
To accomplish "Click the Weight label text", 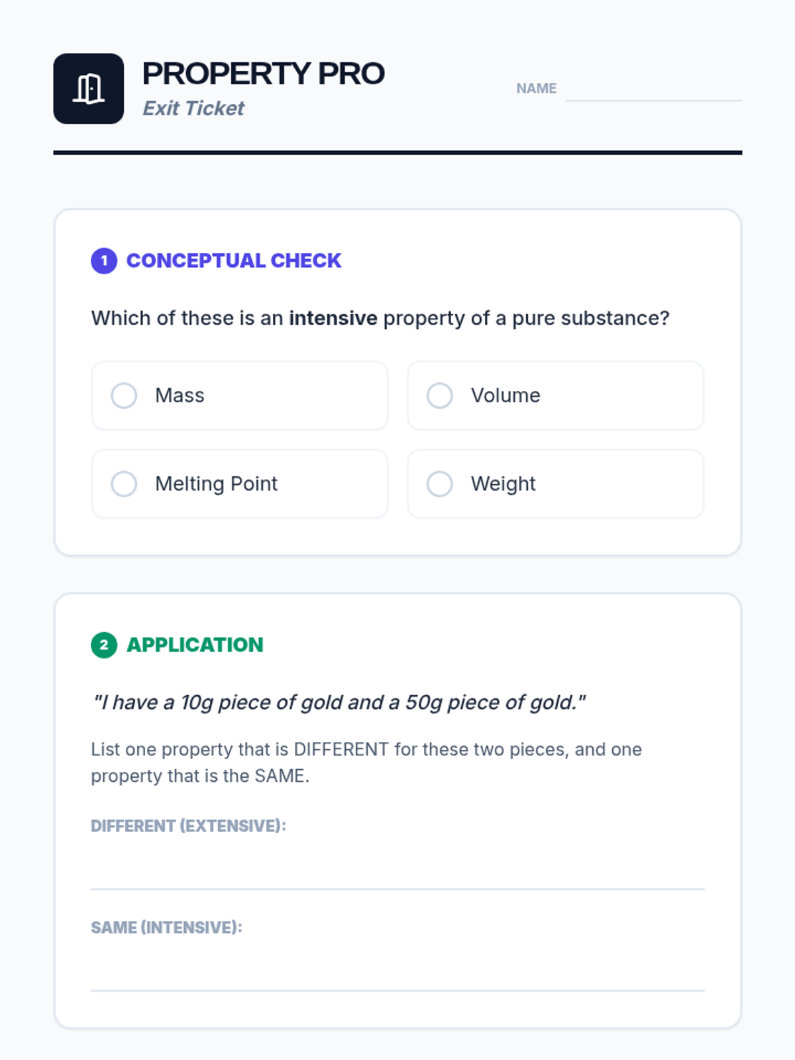I will (x=503, y=484).
